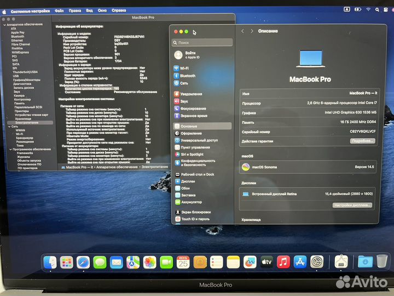Select the Основные sidebar item

[x=202, y=126]
